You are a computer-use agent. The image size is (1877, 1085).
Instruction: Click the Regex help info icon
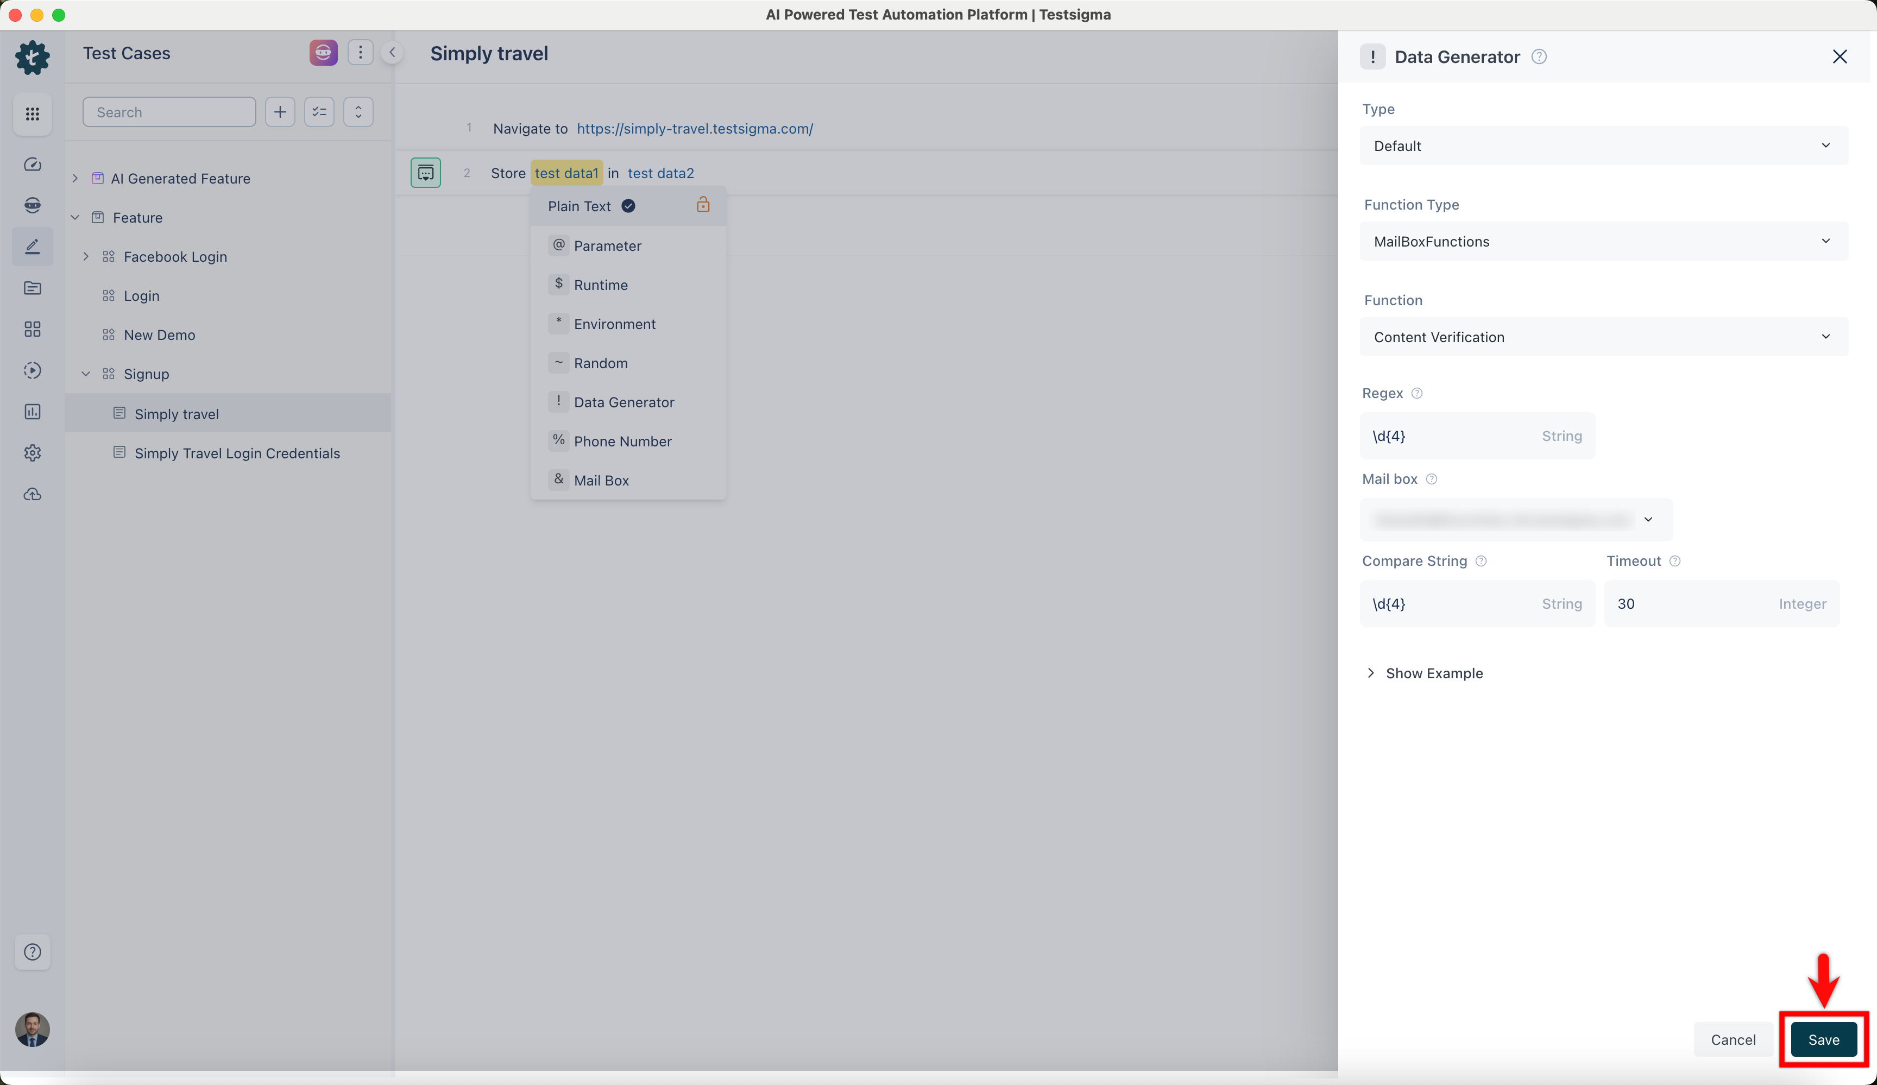pyautogui.click(x=1416, y=393)
